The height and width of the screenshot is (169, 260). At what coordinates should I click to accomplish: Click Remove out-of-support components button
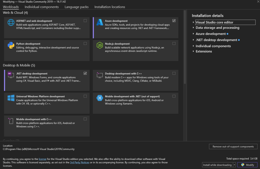233,147
